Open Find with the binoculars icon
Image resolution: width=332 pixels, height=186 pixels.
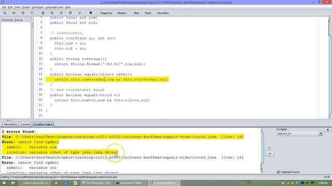[91, 13]
